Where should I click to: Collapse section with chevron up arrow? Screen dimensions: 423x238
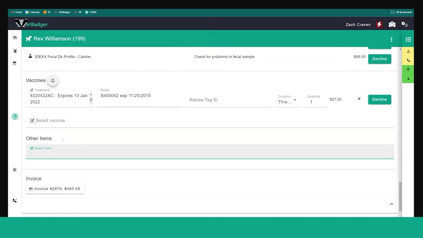pos(392,204)
